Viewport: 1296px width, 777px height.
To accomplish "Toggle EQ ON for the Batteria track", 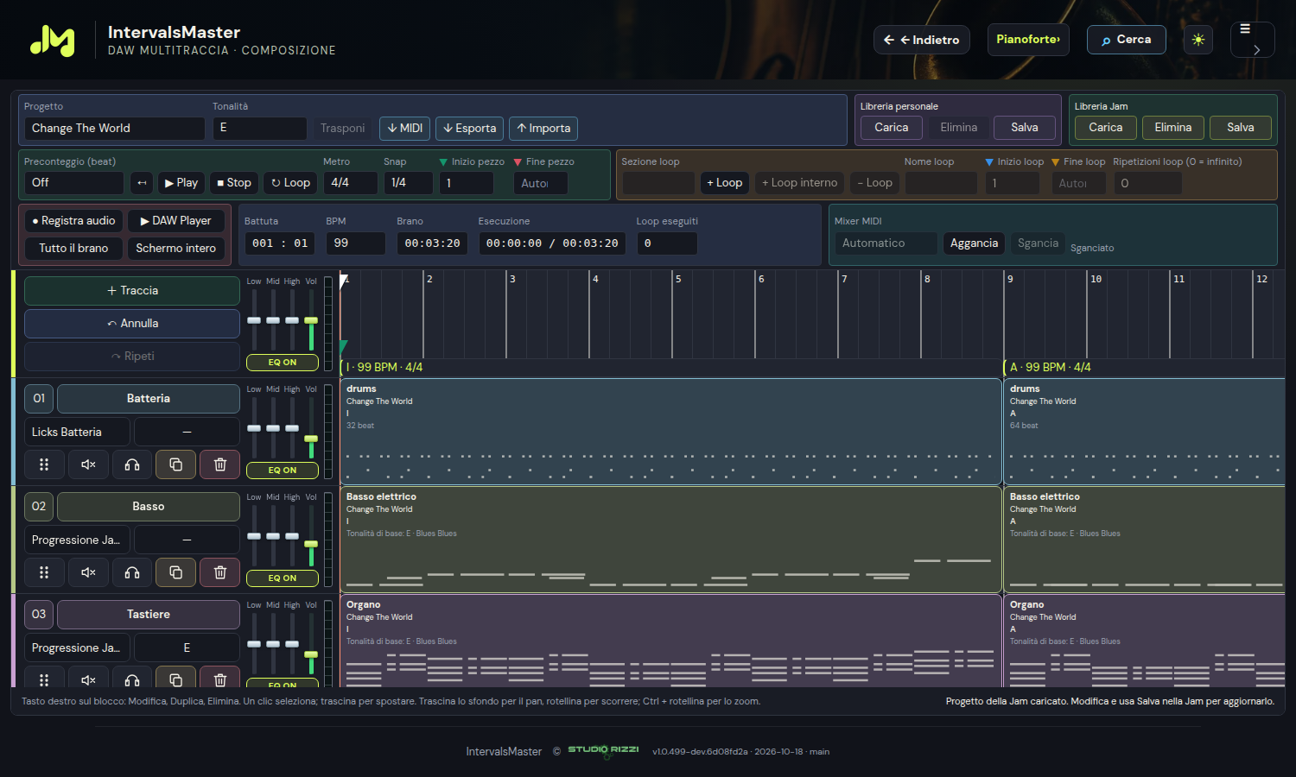I will pyautogui.click(x=283, y=471).
